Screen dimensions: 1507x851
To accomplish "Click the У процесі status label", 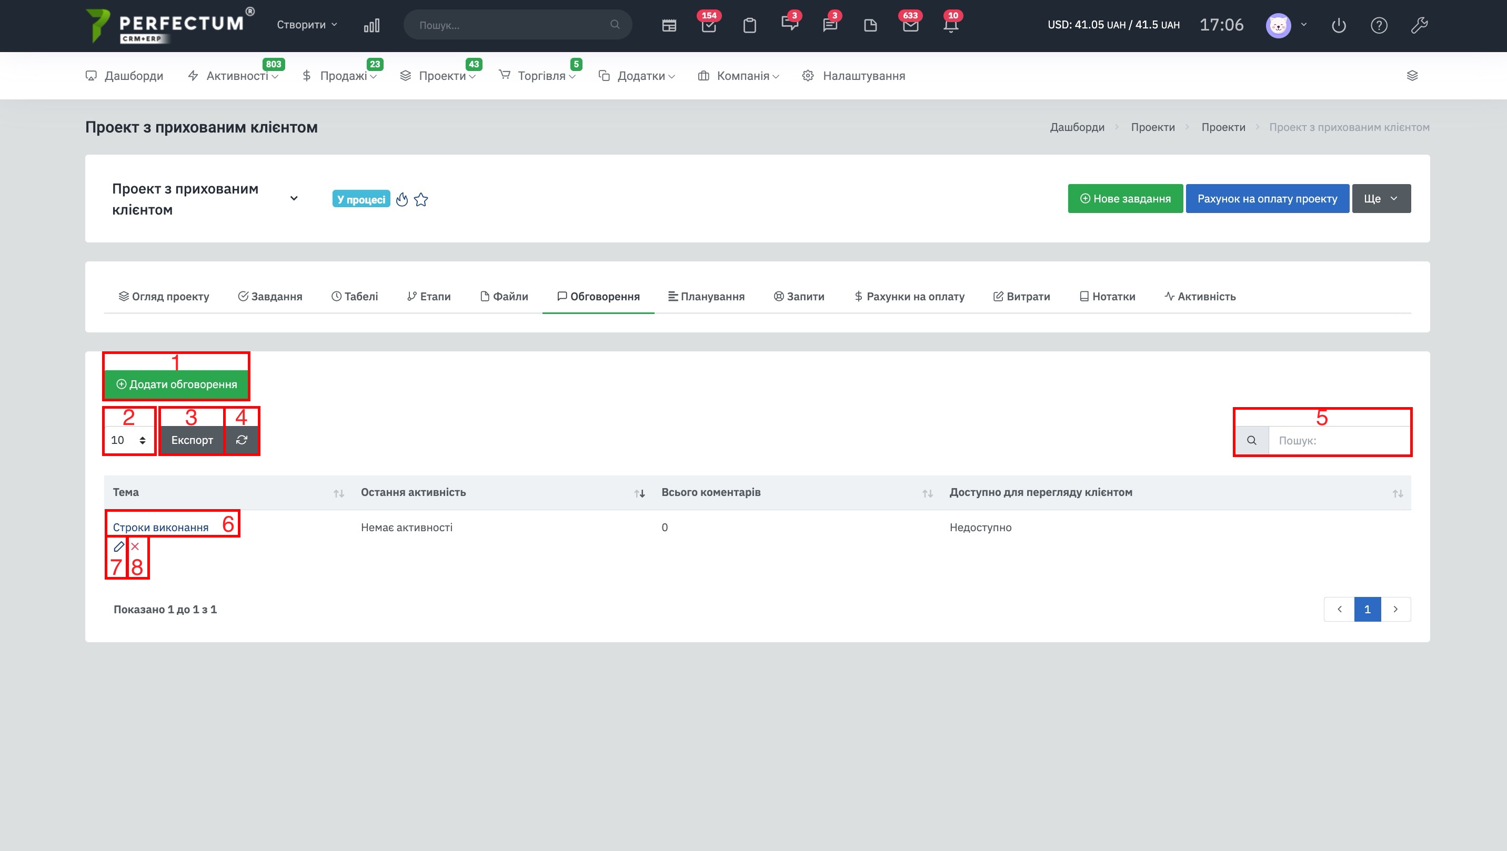I will pos(361,199).
